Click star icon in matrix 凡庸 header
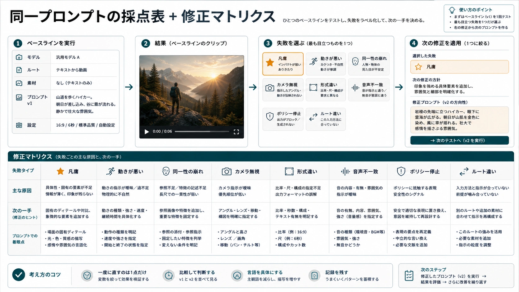The width and height of the screenshot is (519, 292). point(60,171)
